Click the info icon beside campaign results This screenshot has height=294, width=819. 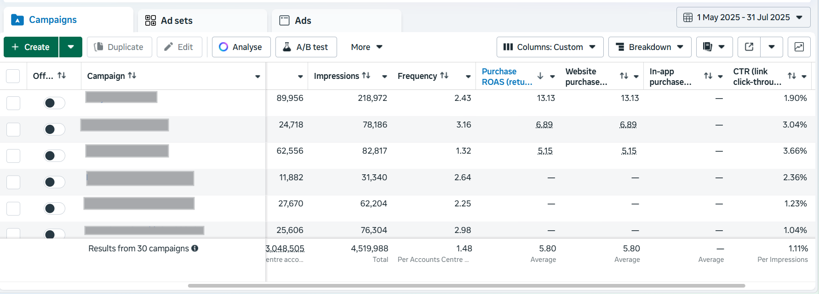195,248
